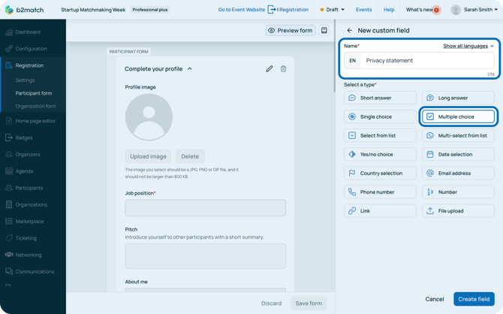Collapse the Complete your profile section
The height and width of the screenshot is (314, 503).
click(190, 68)
